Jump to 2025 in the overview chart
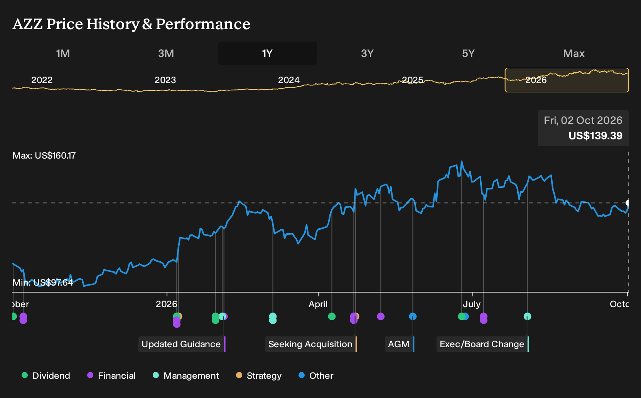Screen dimensions: 641x398 click(413, 80)
